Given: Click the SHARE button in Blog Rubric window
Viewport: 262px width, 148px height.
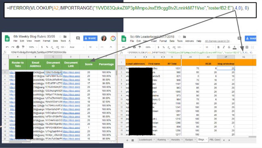Looking at the screenshot, I should click(x=90, y=38).
